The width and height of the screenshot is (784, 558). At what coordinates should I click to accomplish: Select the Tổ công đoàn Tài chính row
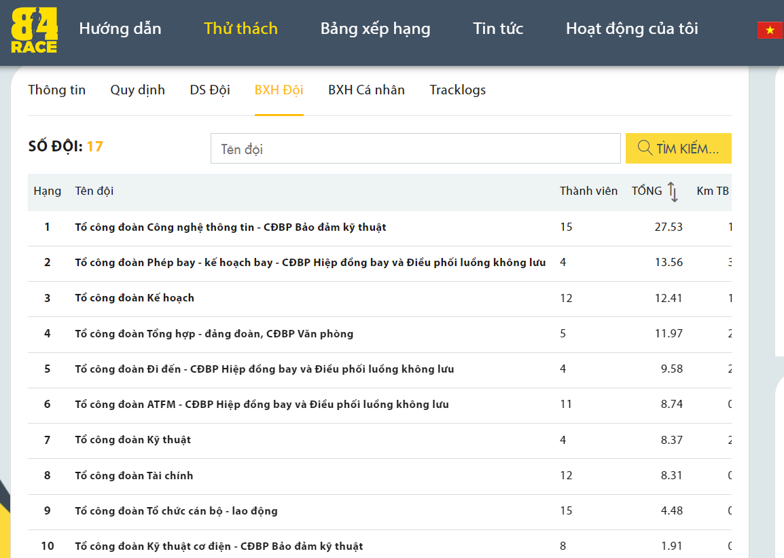[134, 476]
